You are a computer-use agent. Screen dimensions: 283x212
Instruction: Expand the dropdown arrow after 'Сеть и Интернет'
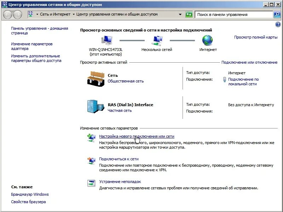[x=74, y=14]
